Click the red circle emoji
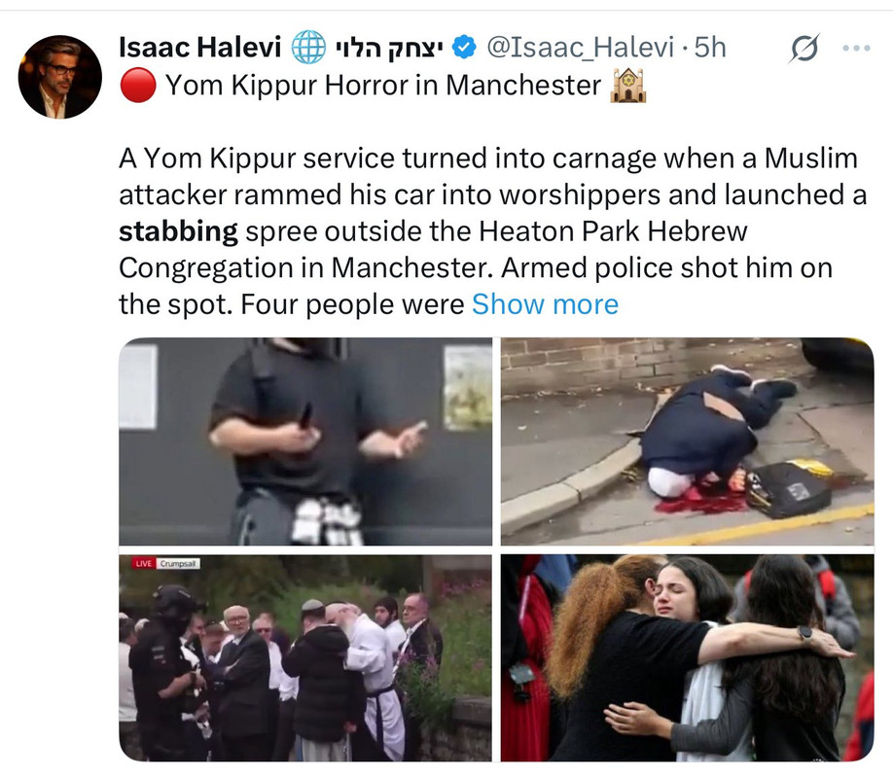The width and height of the screenshot is (893, 778). (x=138, y=86)
